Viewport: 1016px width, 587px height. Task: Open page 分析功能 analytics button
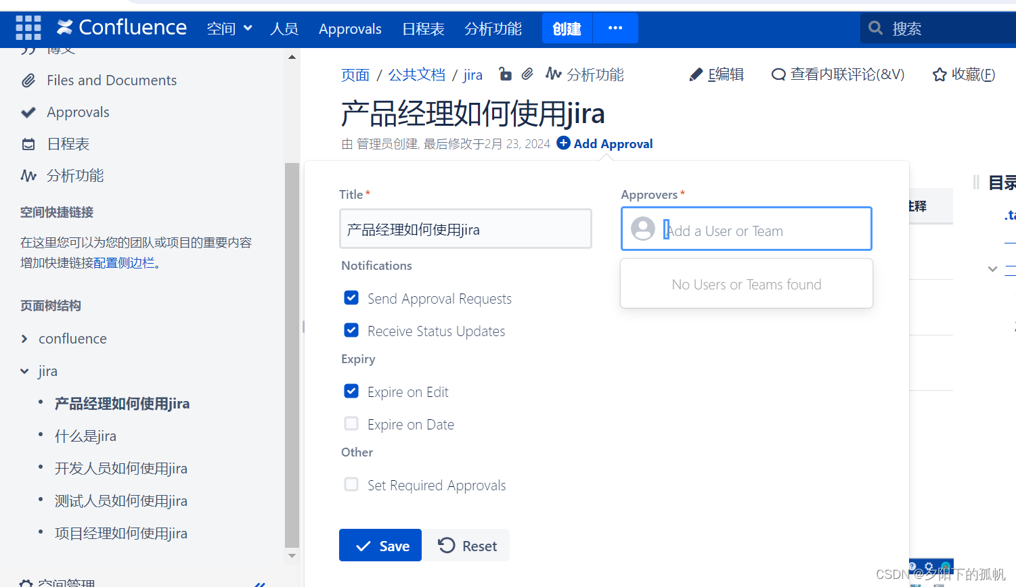point(585,74)
